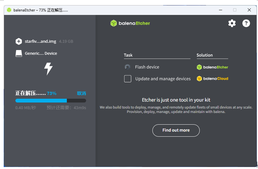Open the help question mark icon
Image resolution: width=258 pixels, height=169 pixels.
click(x=246, y=23)
